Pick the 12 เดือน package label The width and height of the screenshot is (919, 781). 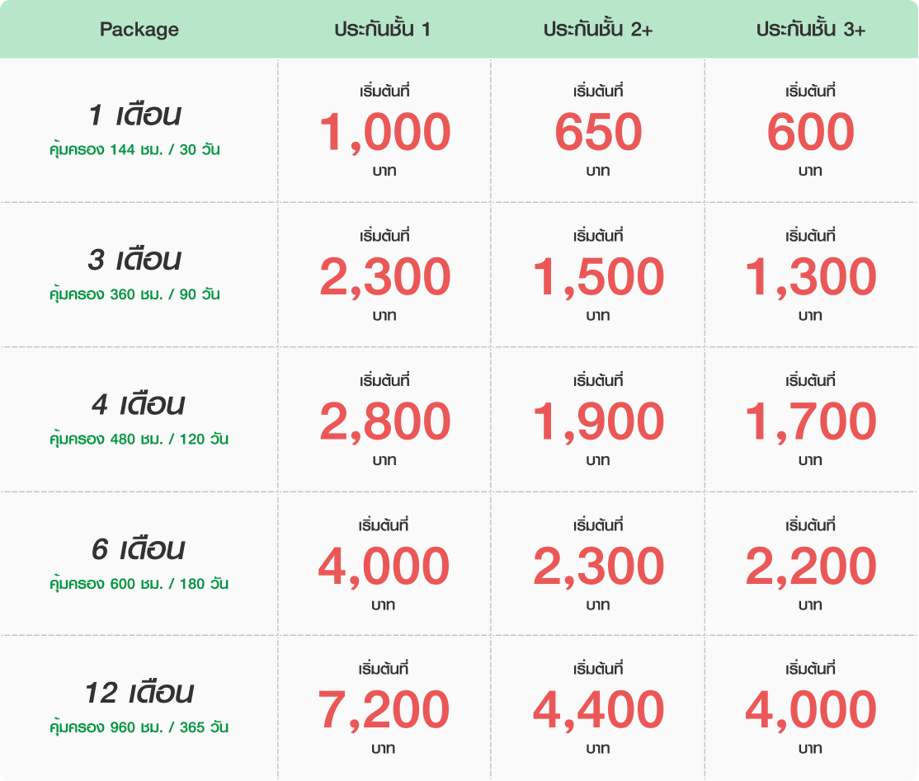(x=139, y=694)
